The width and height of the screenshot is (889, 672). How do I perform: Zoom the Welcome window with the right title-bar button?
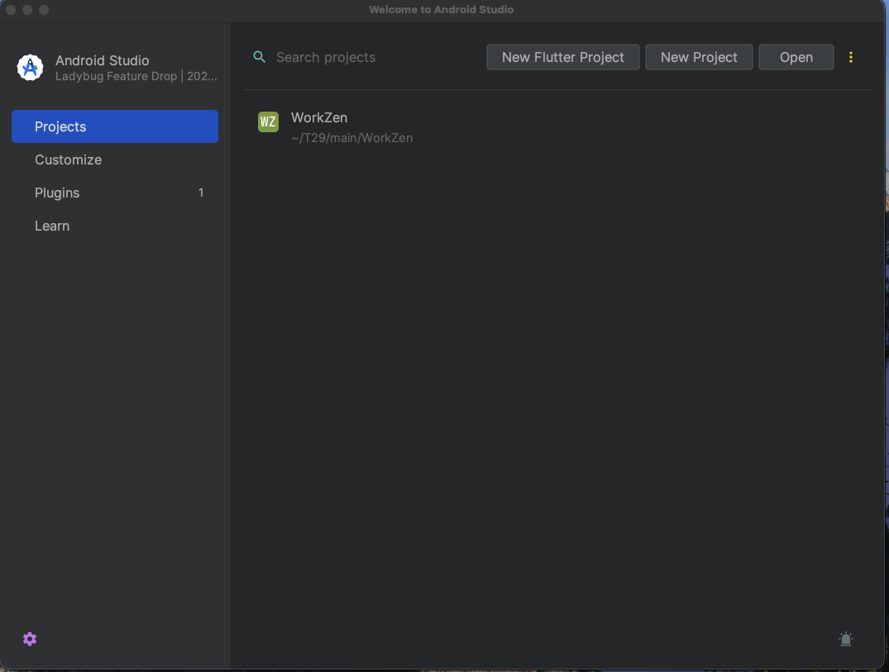(44, 10)
